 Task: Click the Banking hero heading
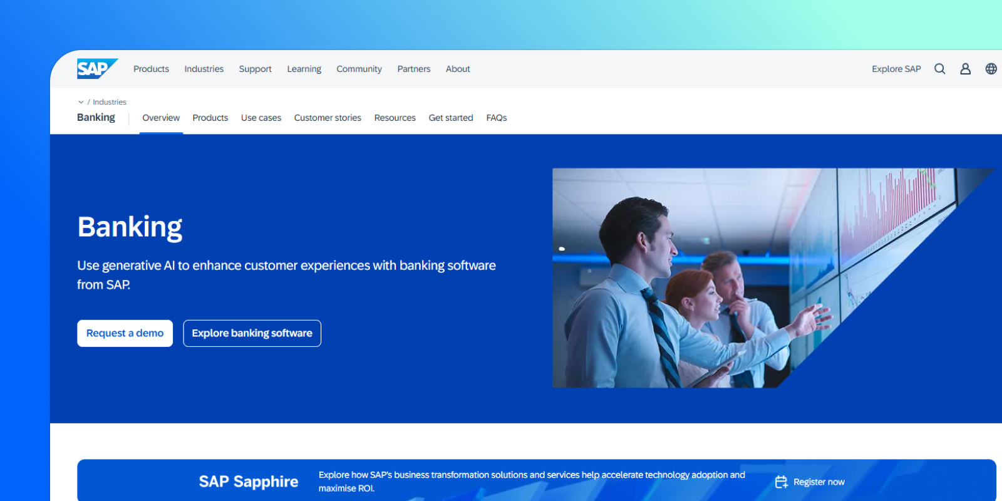[130, 227]
